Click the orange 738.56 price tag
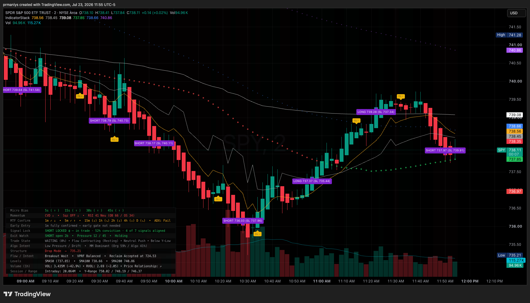Viewport: 530px width, 303px height. point(515,131)
